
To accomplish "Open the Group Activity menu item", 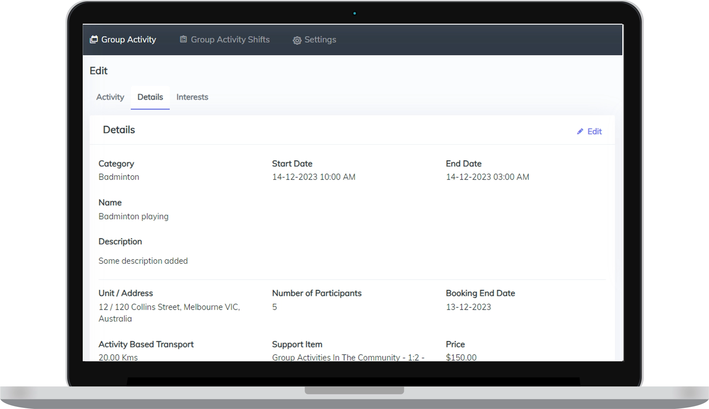I will pyautogui.click(x=123, y=40).
